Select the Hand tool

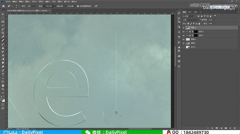(3, 85)
